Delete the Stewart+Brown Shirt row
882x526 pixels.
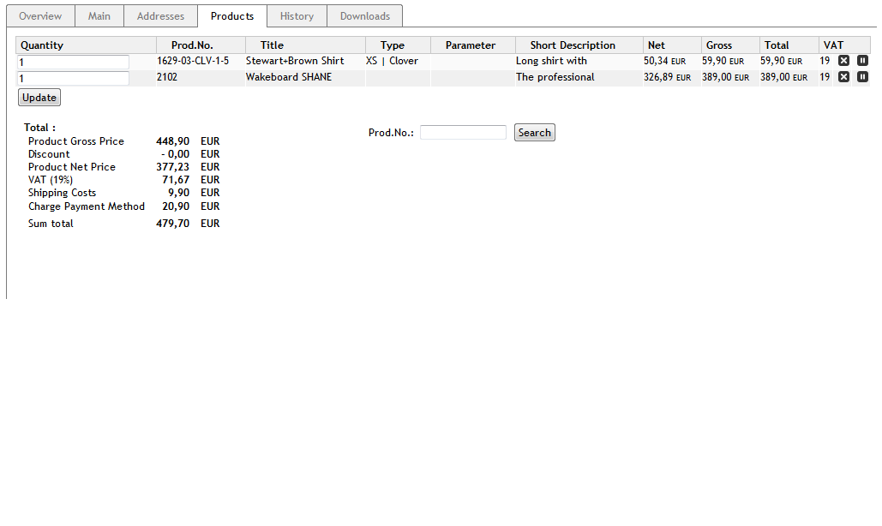pos(843,61)
